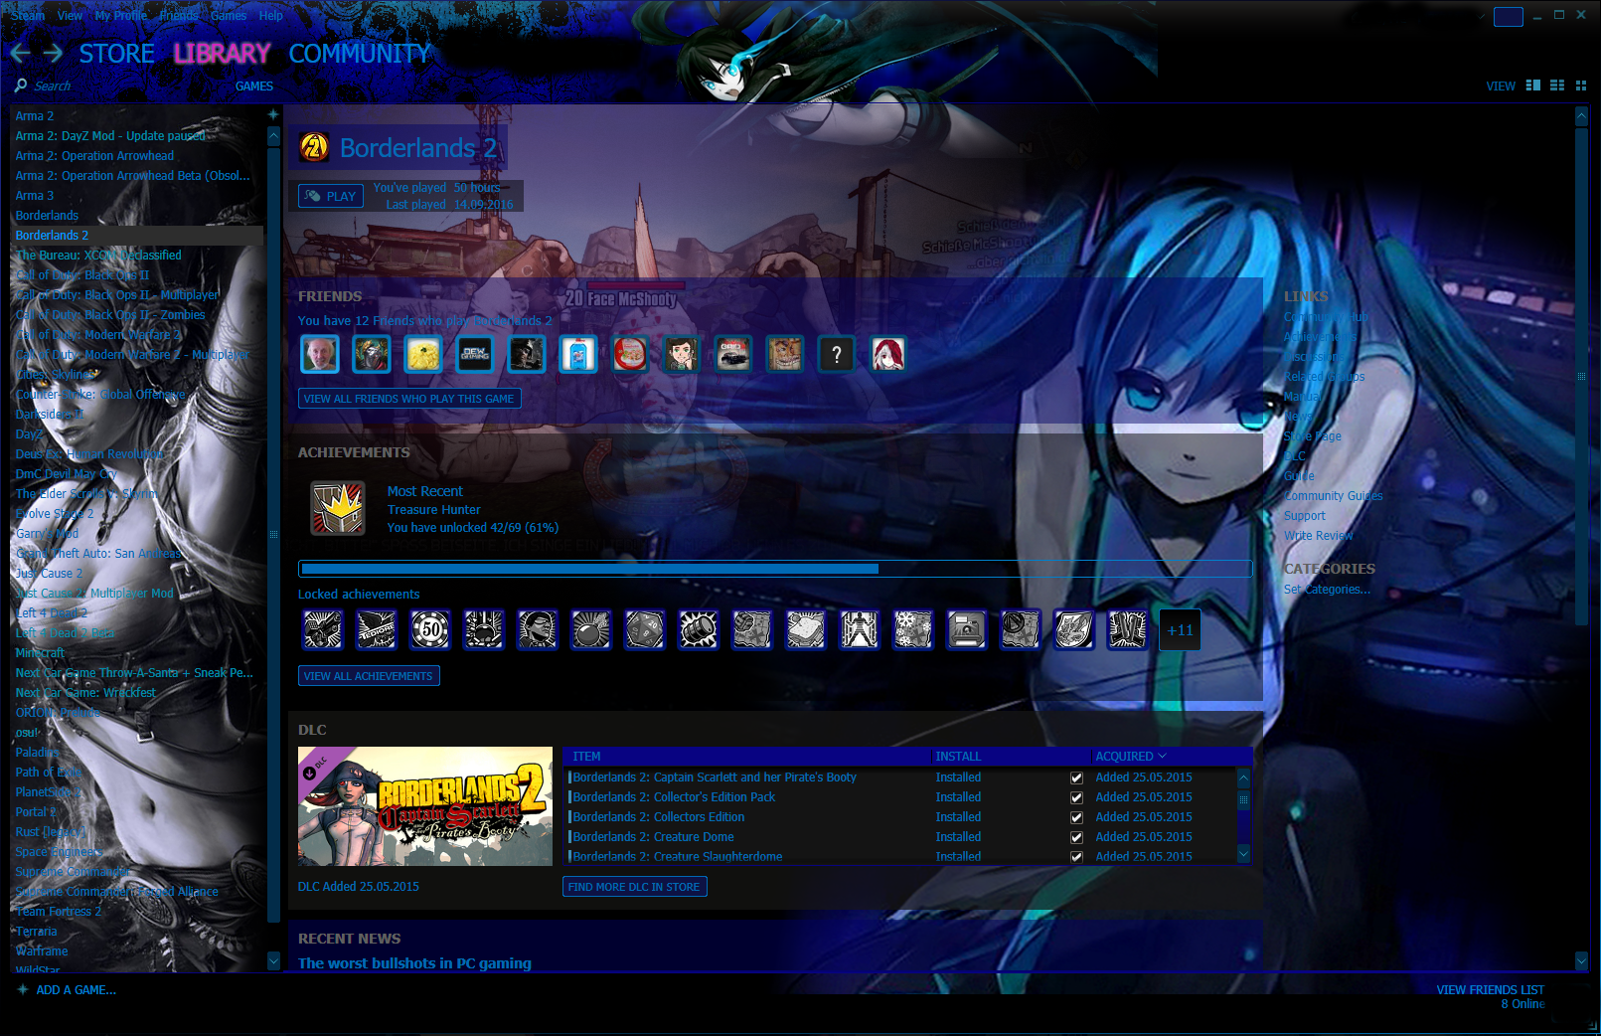The height and width of the screenshot is (1036, 1601).
Task: Open the locked snowflake achievement icon
Action: click(x=913, y=629)
